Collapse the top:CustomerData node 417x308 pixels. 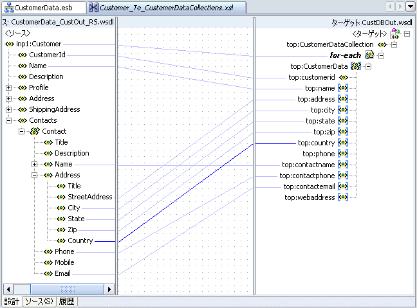click(x=368, y=66)
